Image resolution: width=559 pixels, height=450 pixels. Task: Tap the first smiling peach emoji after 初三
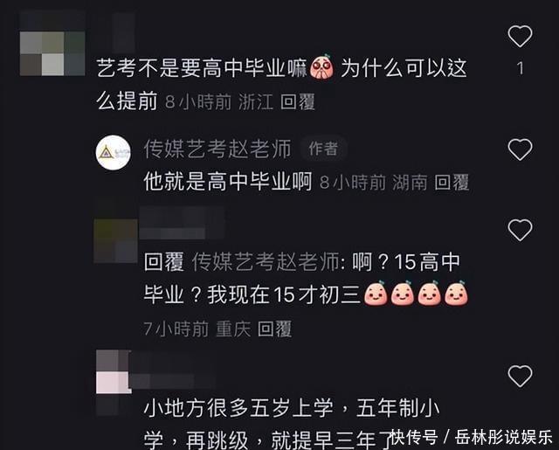(376, 294)
